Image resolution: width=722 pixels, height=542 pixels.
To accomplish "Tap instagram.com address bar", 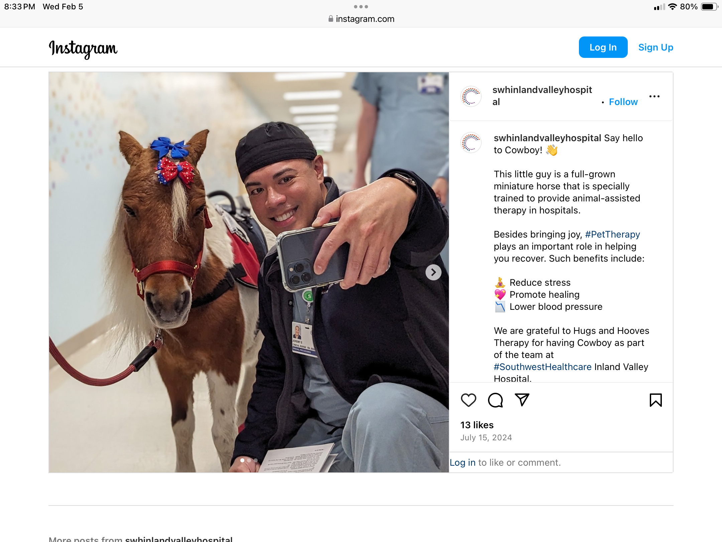I will coord(361,19).
